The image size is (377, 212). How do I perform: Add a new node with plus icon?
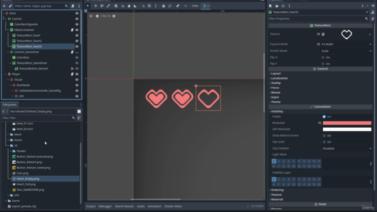point(4,6)
